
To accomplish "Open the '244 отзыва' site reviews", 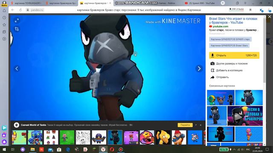I will pyautogui.click(x=236, y=9).
